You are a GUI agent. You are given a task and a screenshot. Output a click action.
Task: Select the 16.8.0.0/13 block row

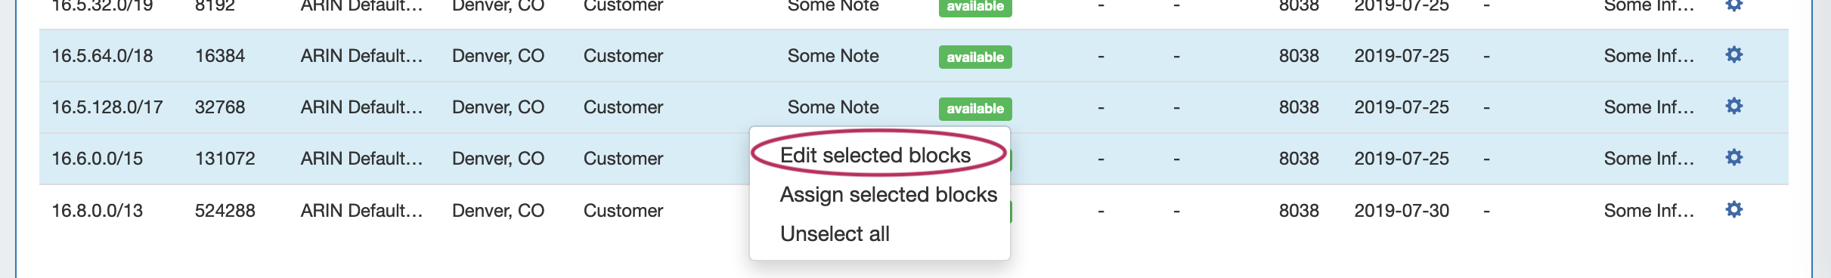tap(913, 210)
